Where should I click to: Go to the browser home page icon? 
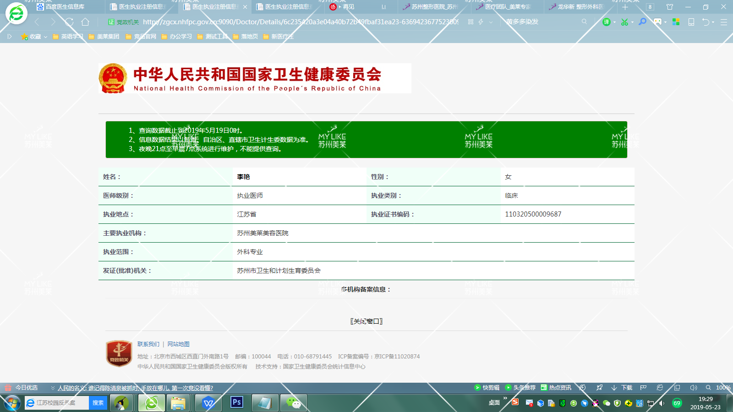(85, 22)
